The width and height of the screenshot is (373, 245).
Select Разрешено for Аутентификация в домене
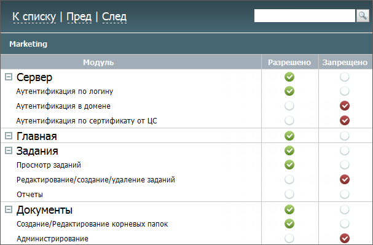tap(289, 106)
